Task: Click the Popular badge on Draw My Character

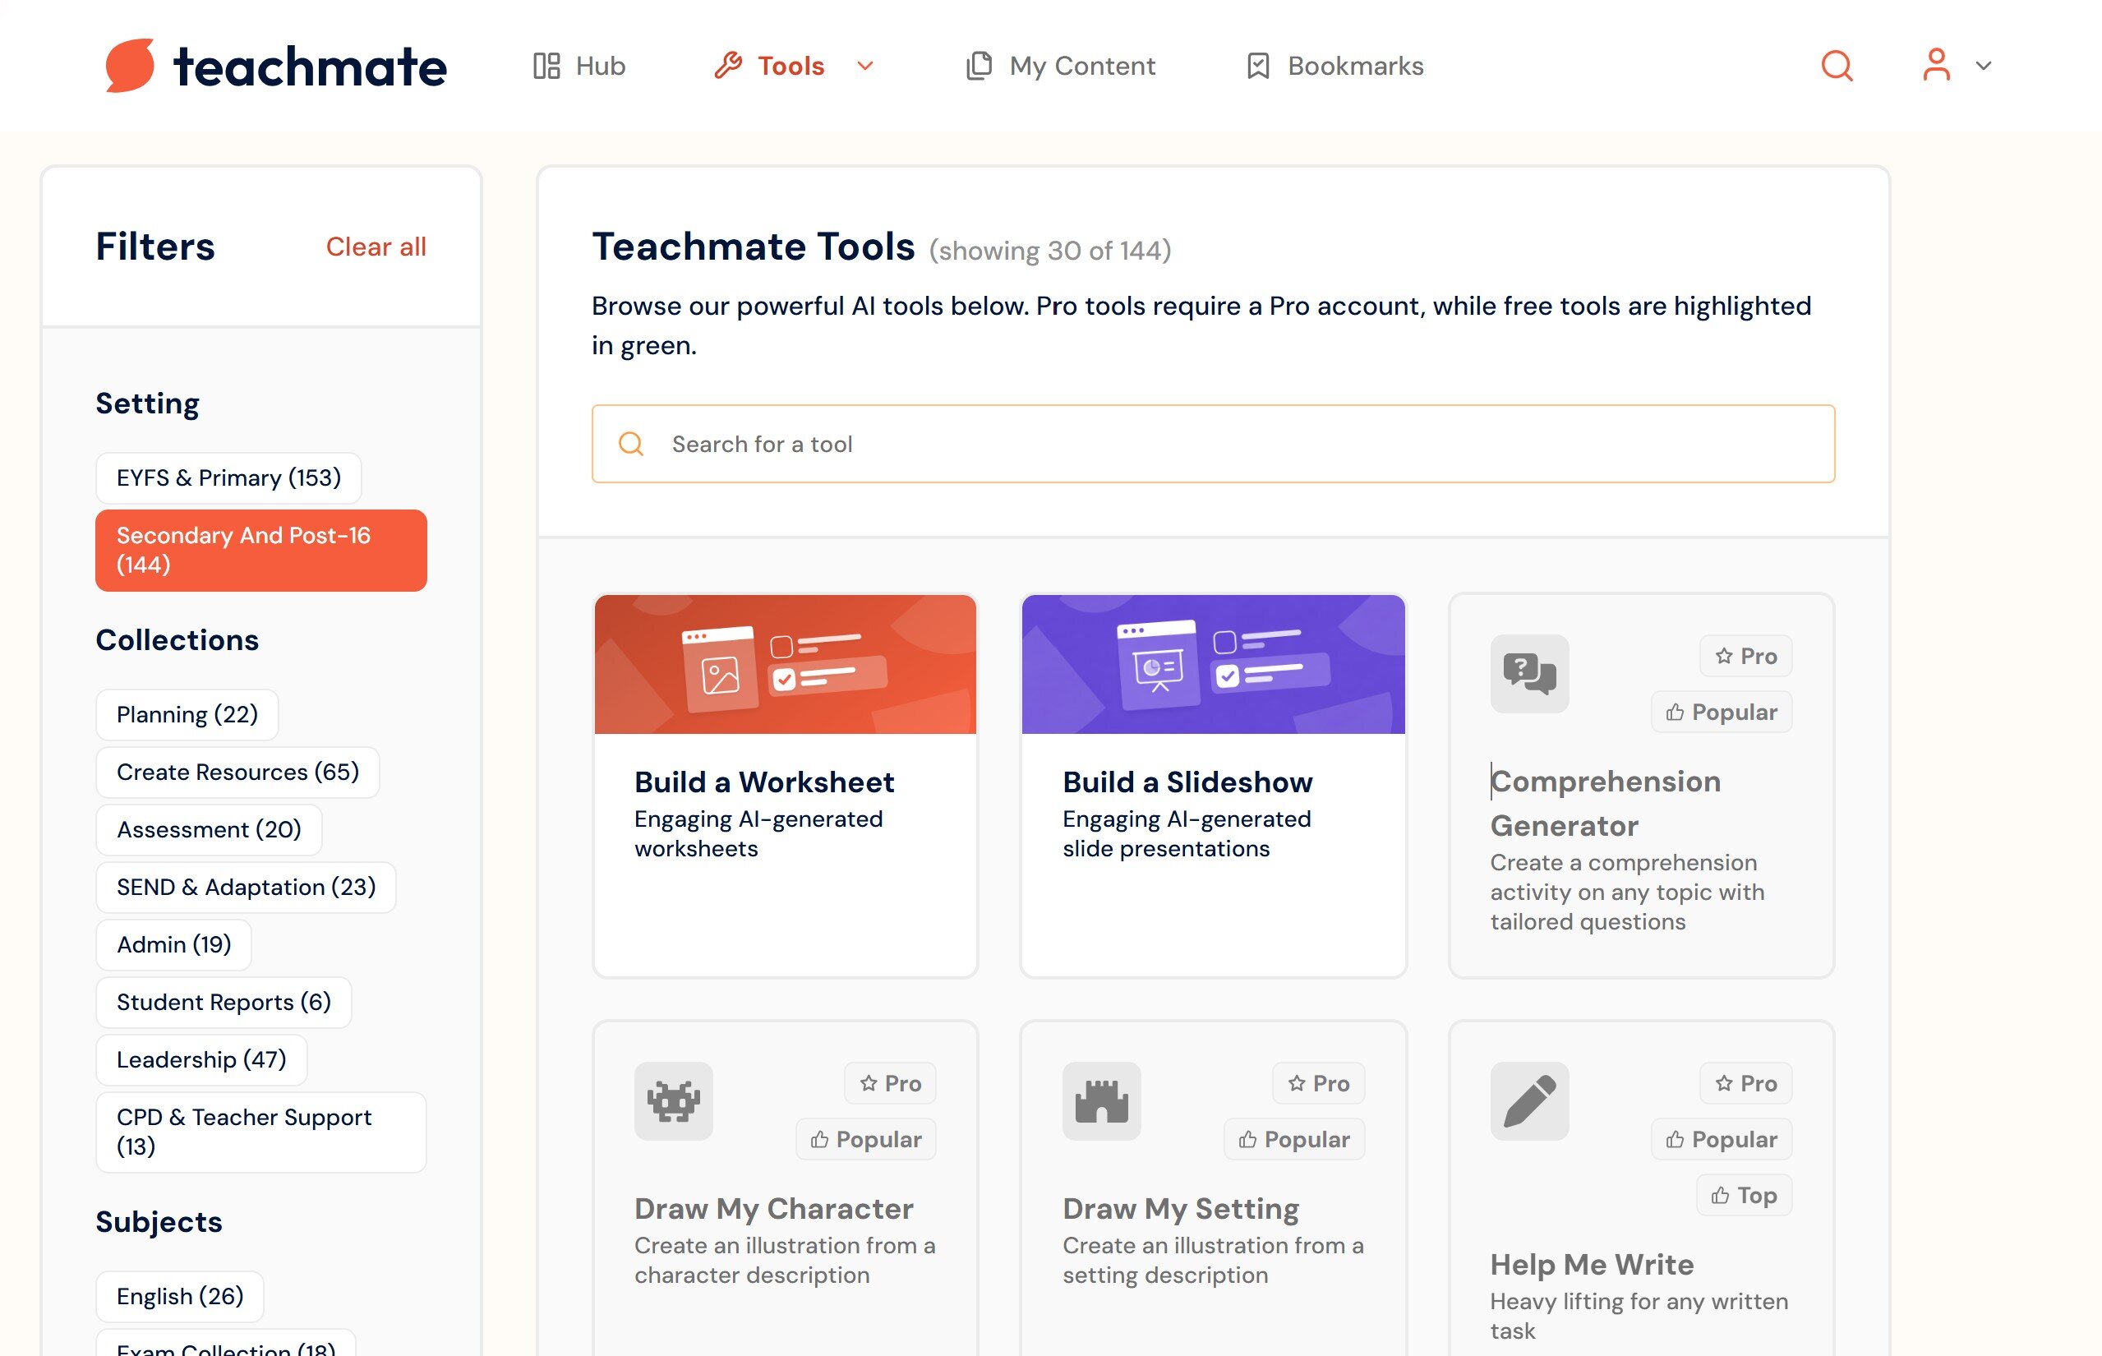Action: (865, 1139)
